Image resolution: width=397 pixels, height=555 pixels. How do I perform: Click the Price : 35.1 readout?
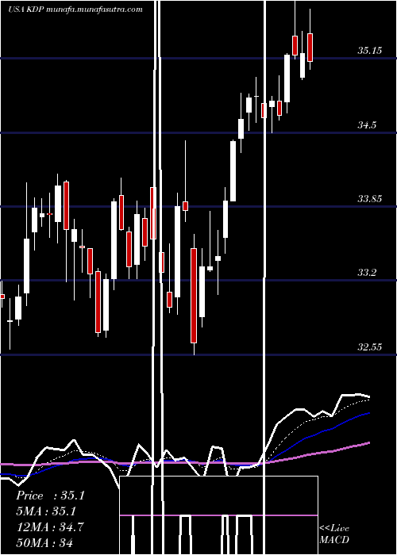(50, 496)
